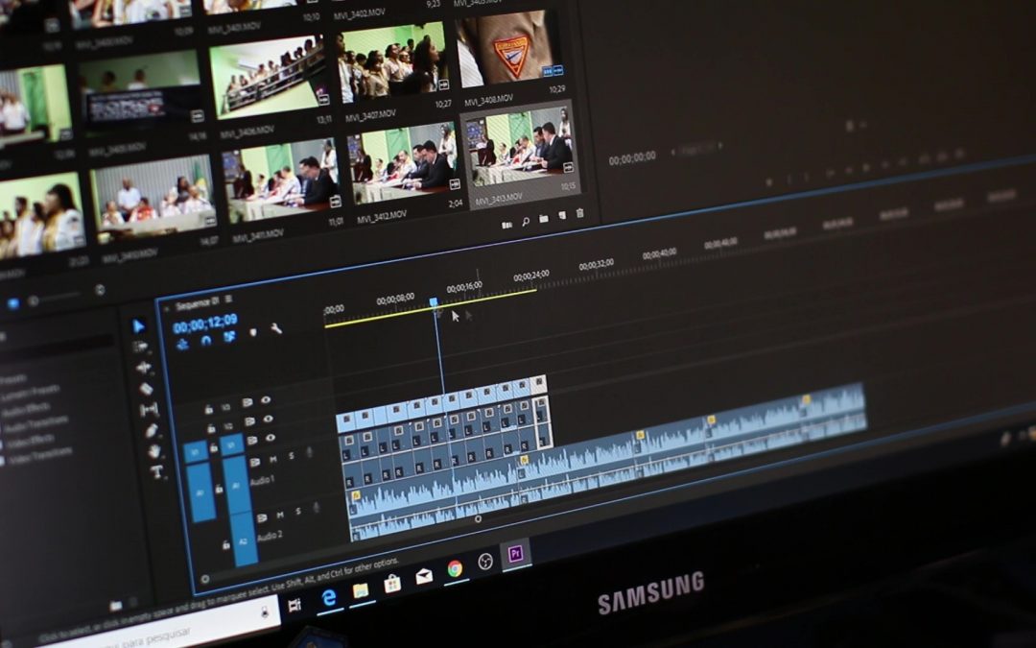This screenshot has height=648, width=1036.
Task: Open timeline wrench display settings
Action: tap(276, 328)
